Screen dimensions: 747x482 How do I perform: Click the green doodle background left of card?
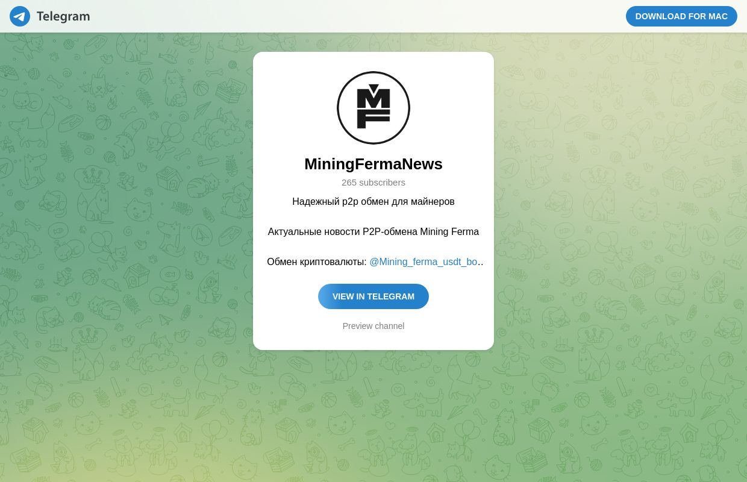[x=127, y=211]
